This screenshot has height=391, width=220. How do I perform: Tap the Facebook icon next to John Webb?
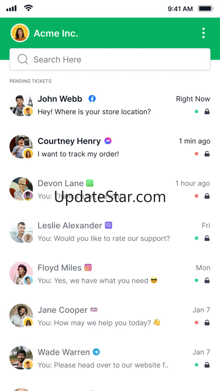92,99
